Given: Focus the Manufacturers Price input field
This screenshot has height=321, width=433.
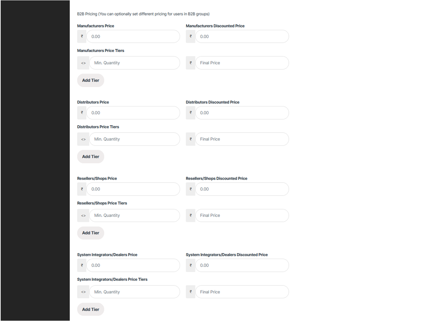Looking at the screenshot, I should (133, 36).
